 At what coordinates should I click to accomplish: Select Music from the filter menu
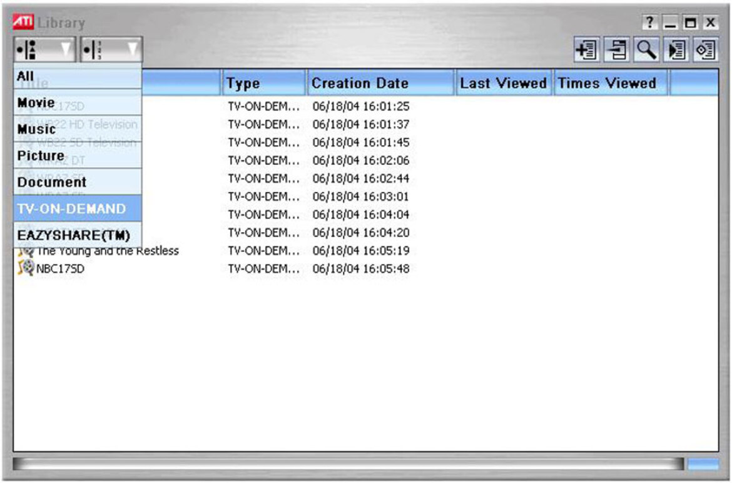coord(78,129)
